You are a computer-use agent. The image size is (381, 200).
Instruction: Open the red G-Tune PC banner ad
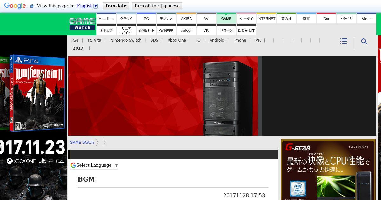(222, 96)
